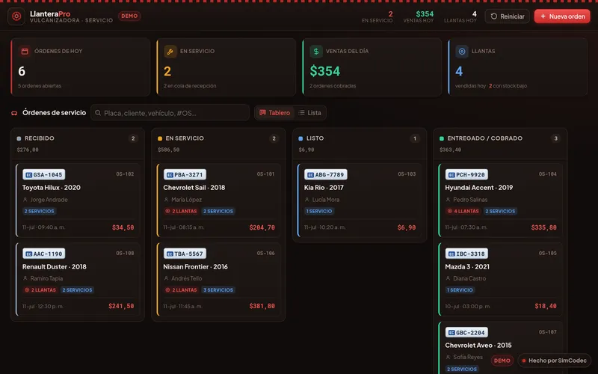Click the tire icon in Llantas card
Screen dimensions: 598x374
pyautogui.click(x=462, y=51)
